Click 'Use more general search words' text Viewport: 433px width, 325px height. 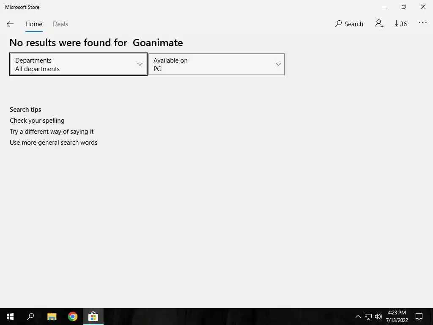[x=54, y=143]
